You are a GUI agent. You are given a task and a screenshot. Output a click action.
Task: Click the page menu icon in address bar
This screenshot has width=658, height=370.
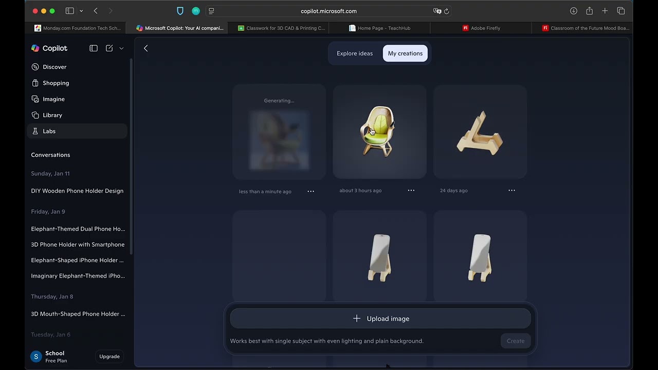[211, 11]
